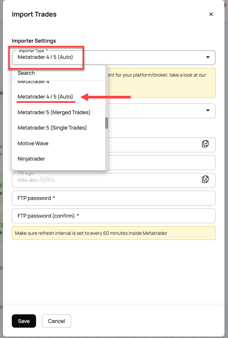Expand the dropdown below the yellow notice

[x=208, y=111]
